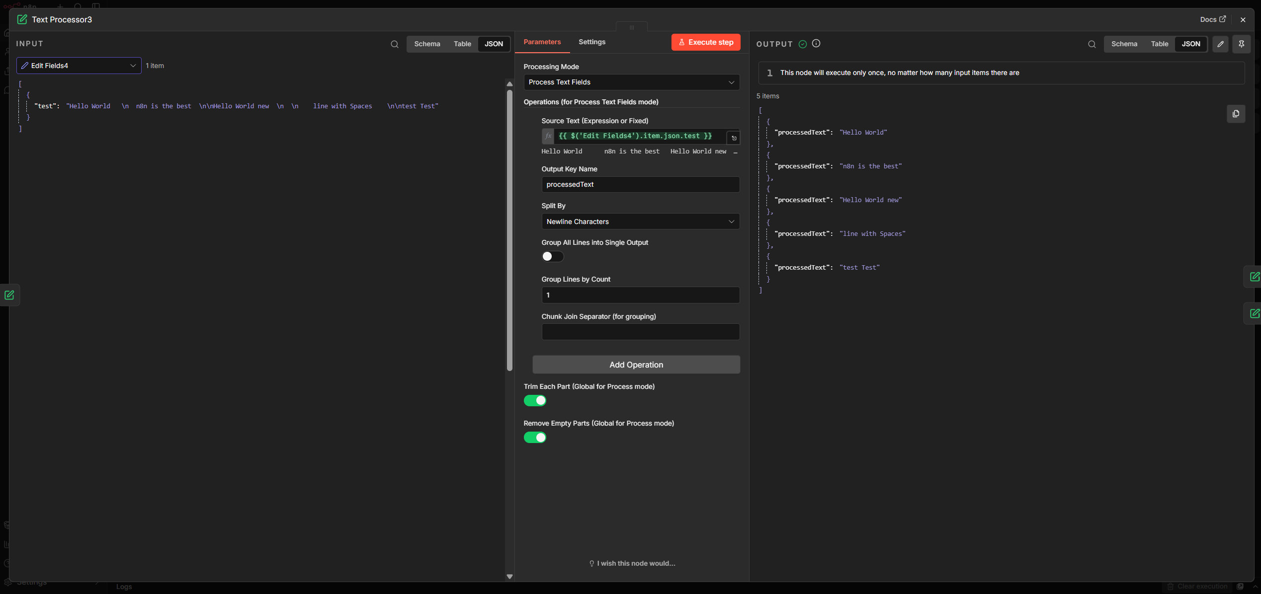Screen dimensions: 1261x594
Task: Show input in Schema view
Action: tap(427, 44)
